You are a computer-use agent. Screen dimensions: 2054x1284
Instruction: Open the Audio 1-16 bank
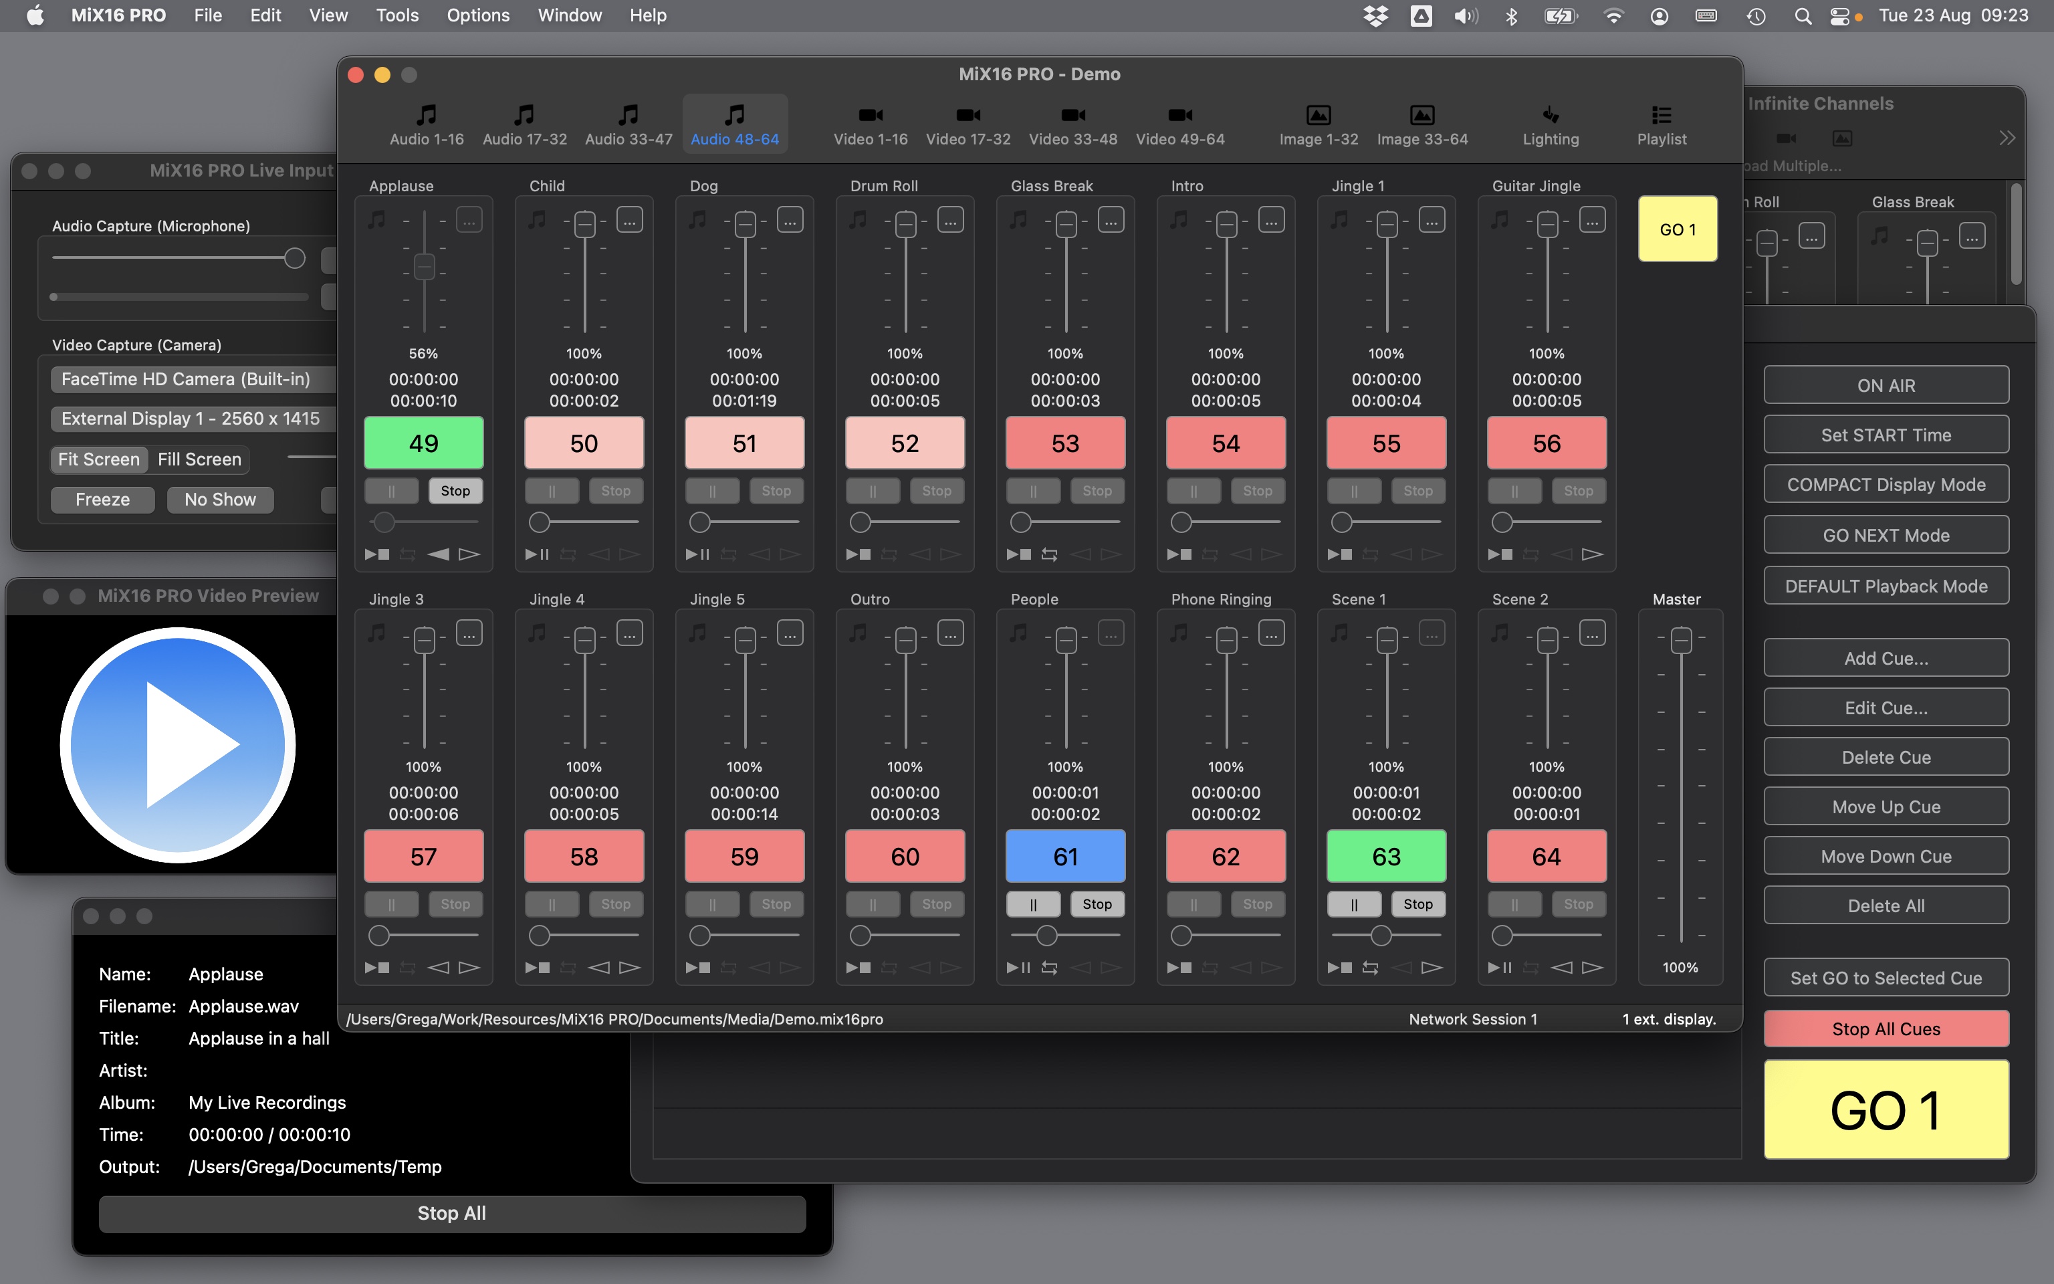[426, 124]
